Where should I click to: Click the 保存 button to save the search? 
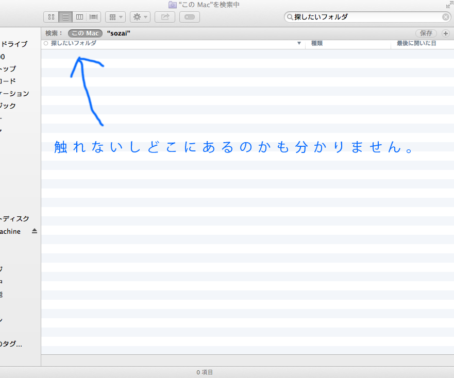point(426,33)
